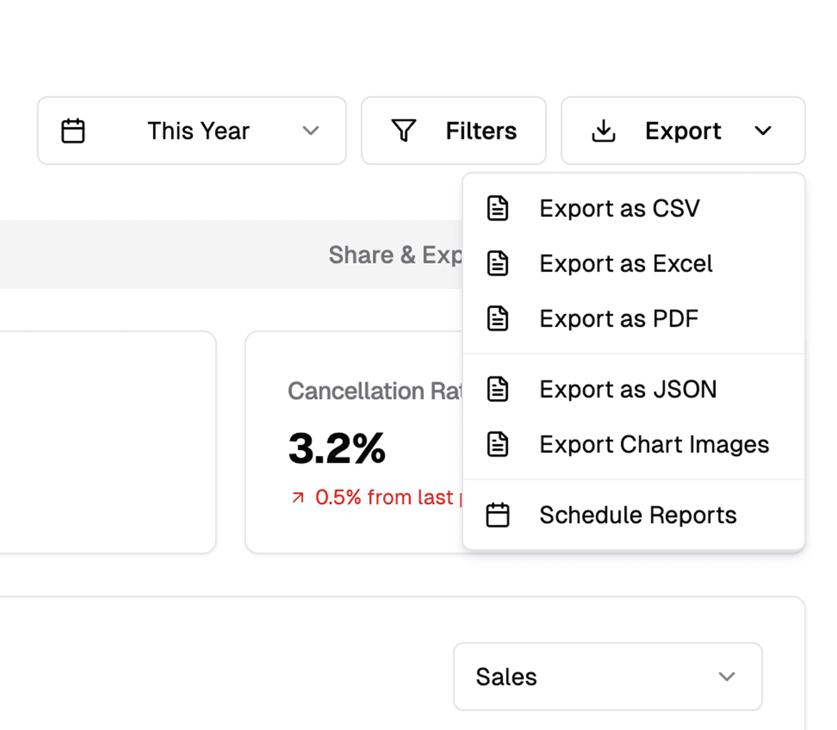The image size is (837, 730).
Task: Open the Filters button
Action: 454,130
